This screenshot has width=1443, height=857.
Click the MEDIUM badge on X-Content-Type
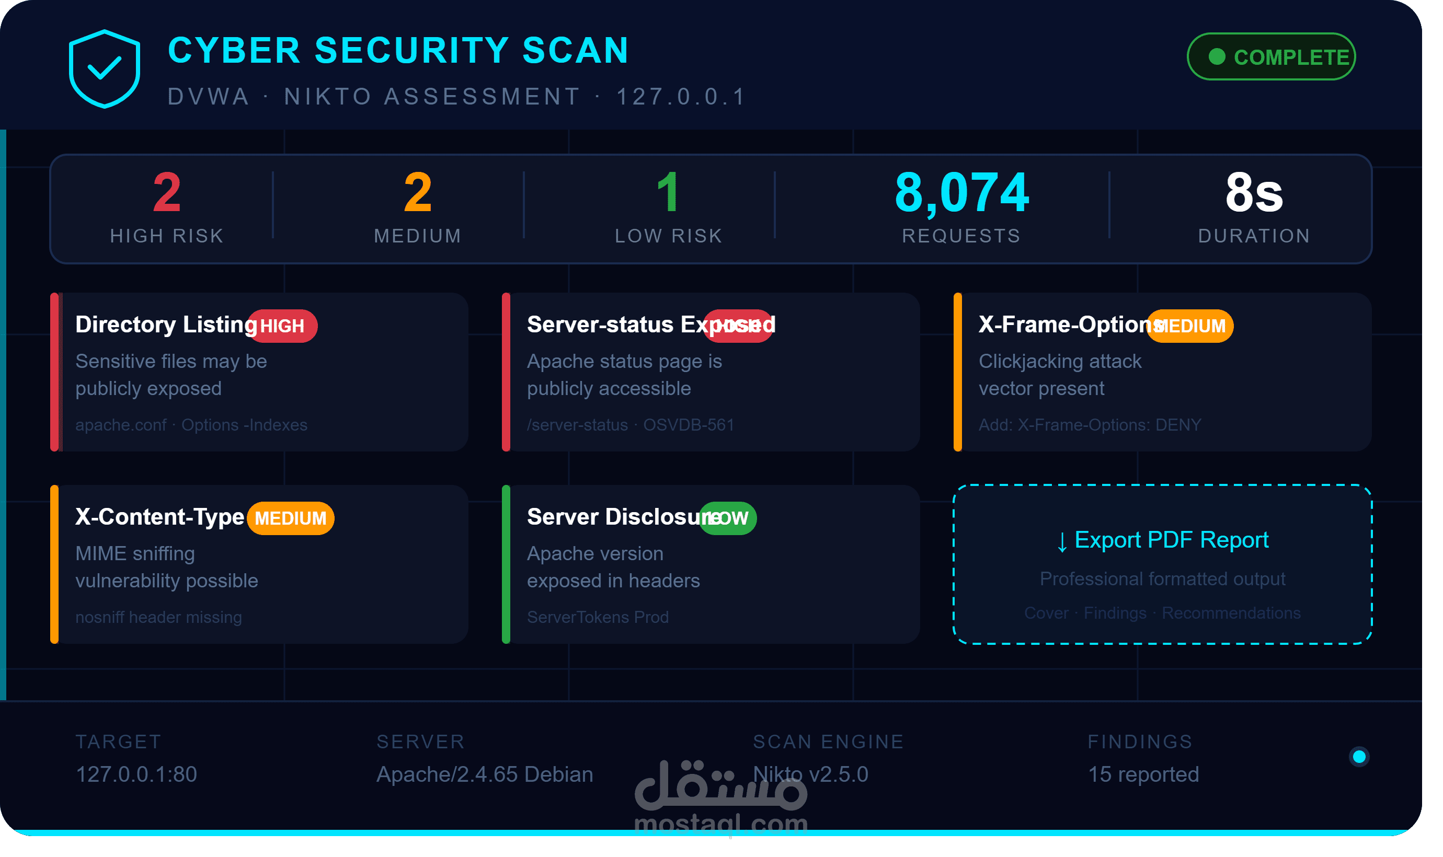[291, 518]
